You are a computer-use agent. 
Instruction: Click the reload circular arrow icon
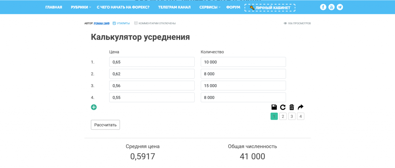[x=283, y=107]
